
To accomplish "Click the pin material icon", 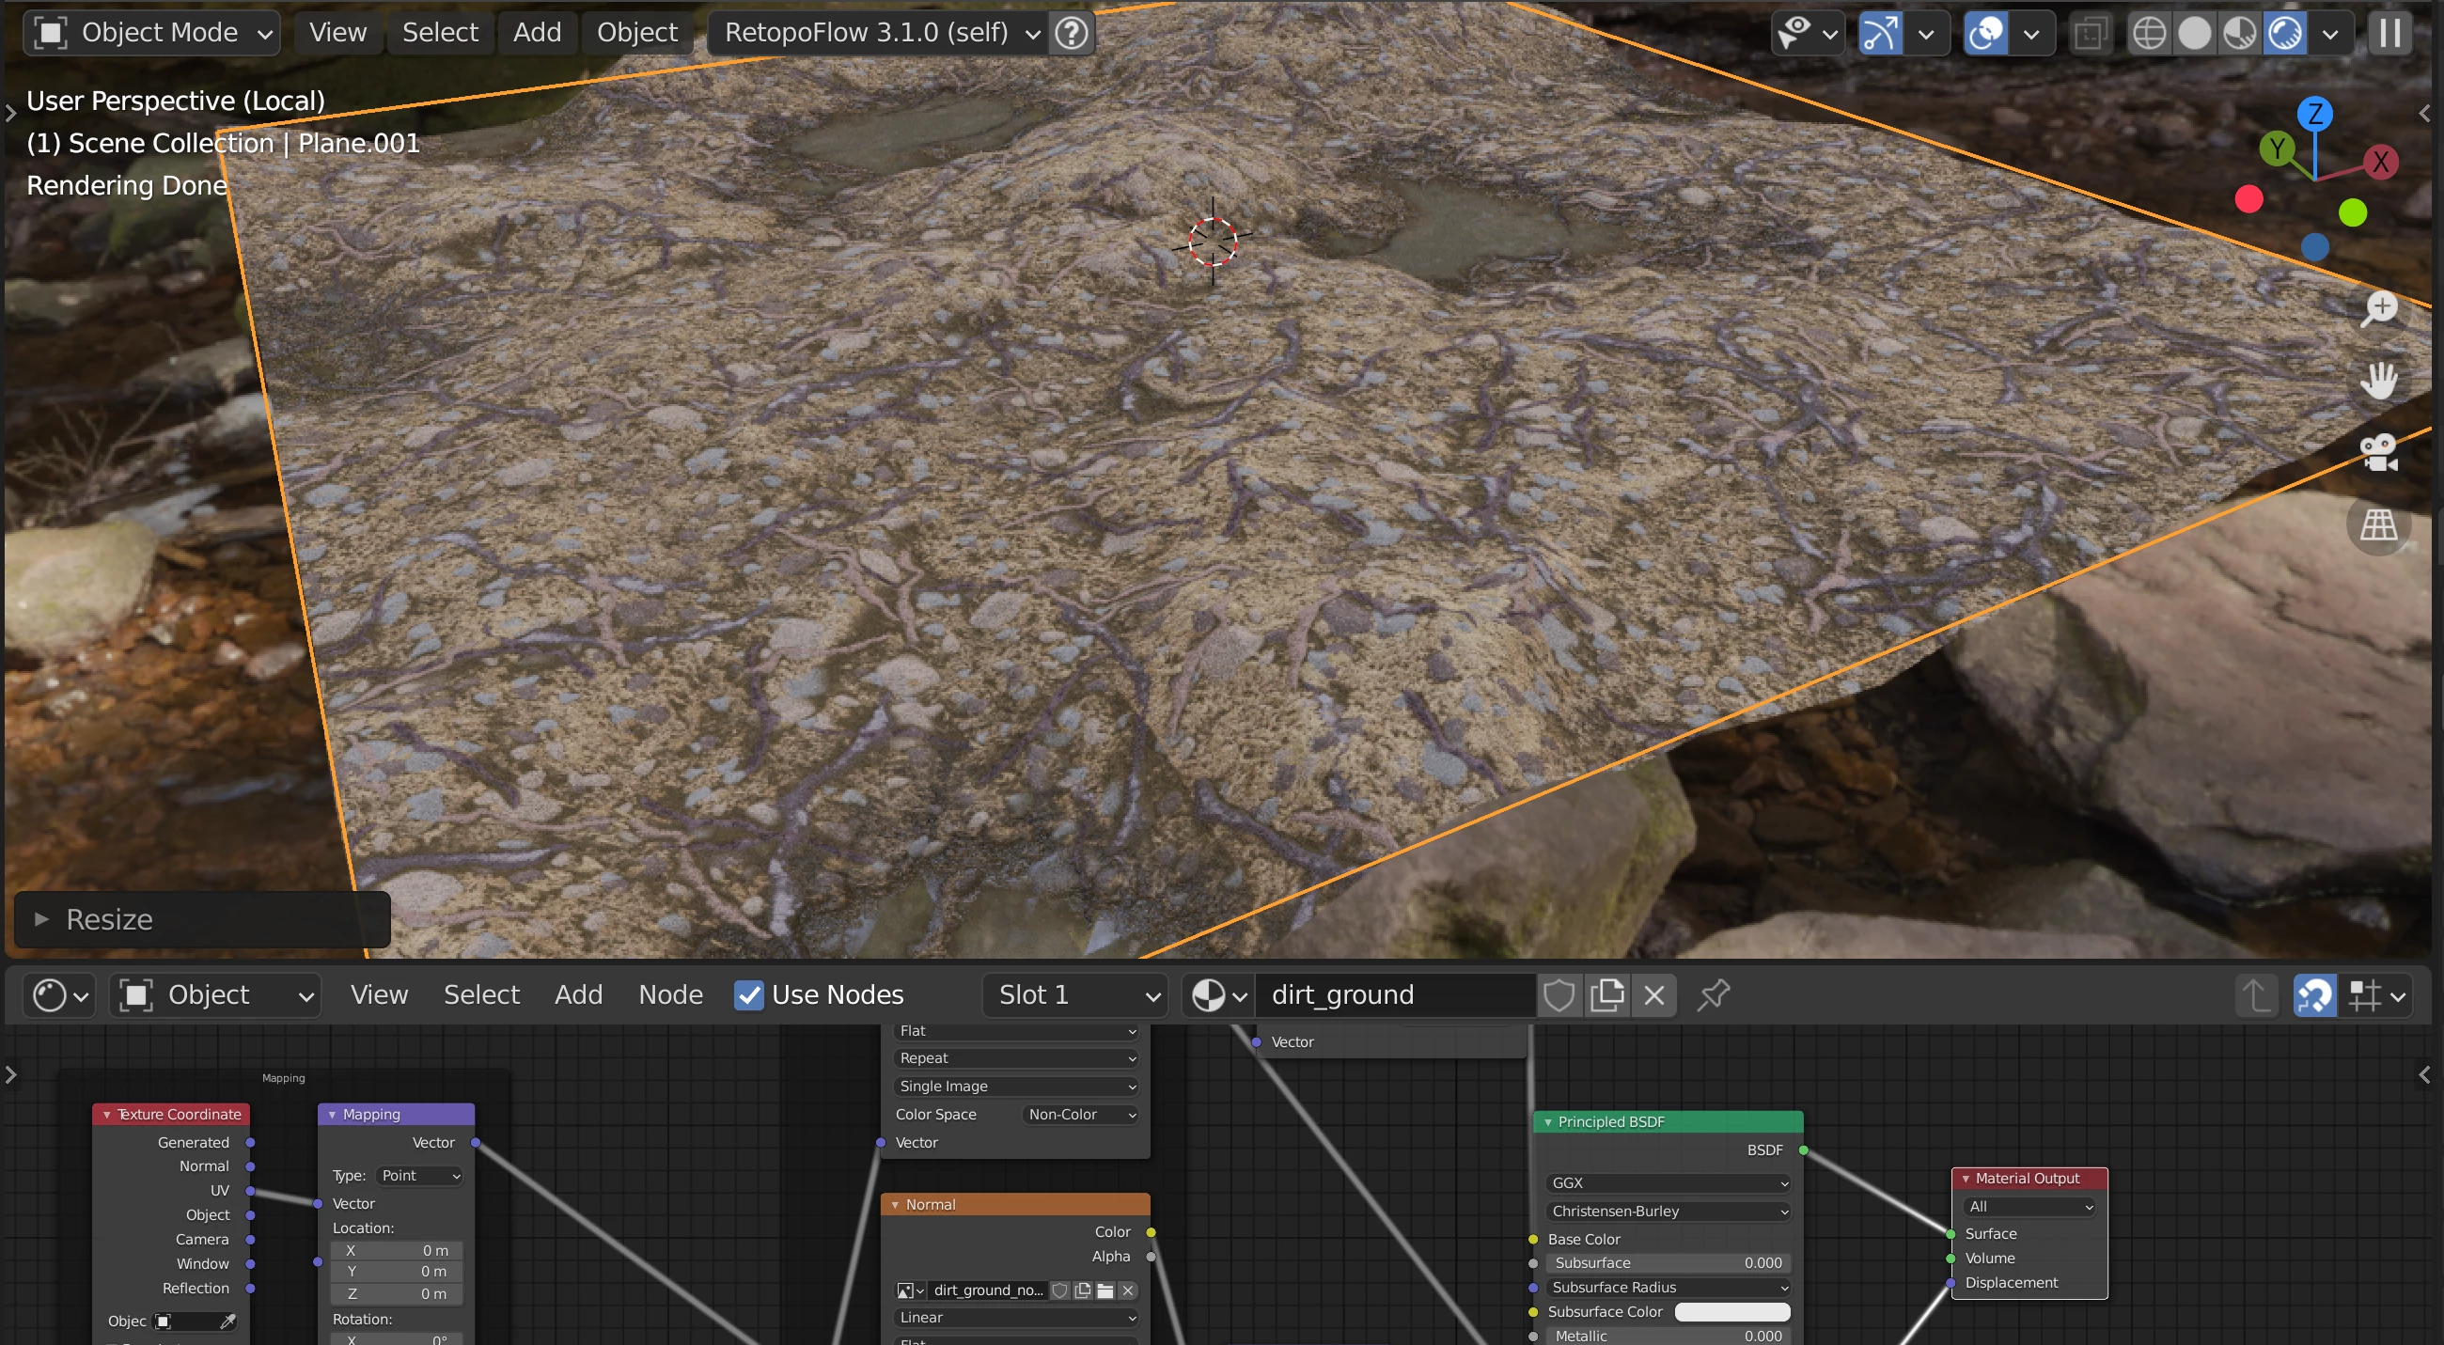I will pos(1714,995).
